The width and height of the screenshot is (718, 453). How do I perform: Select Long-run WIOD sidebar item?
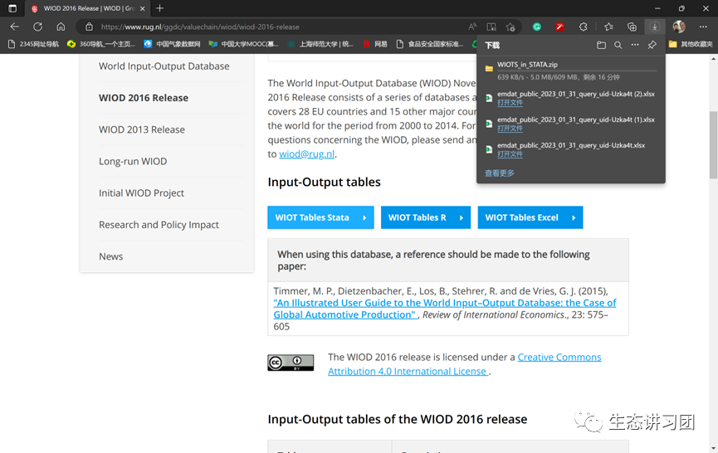[133, 162]
